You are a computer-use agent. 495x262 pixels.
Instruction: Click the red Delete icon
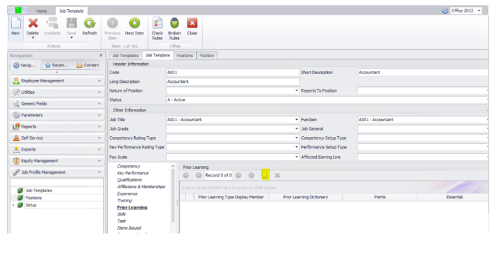[x=33, y=24]
